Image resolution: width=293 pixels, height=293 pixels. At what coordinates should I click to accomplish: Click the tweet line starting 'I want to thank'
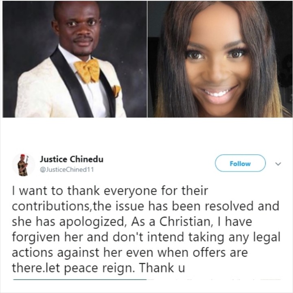click(x=110, y=190)
